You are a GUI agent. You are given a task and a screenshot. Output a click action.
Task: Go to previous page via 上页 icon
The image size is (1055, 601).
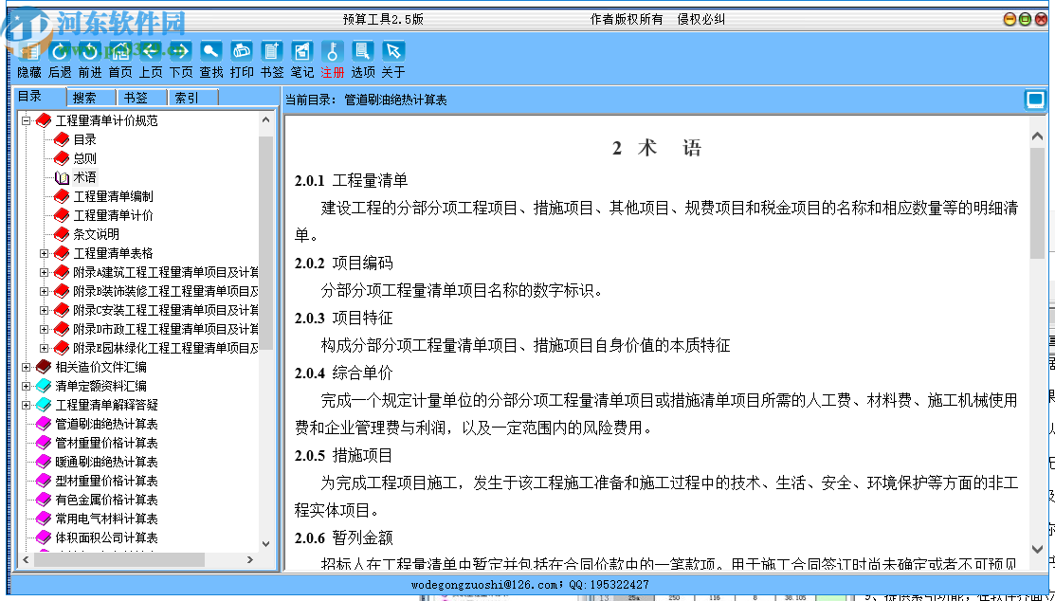point(151,50)
